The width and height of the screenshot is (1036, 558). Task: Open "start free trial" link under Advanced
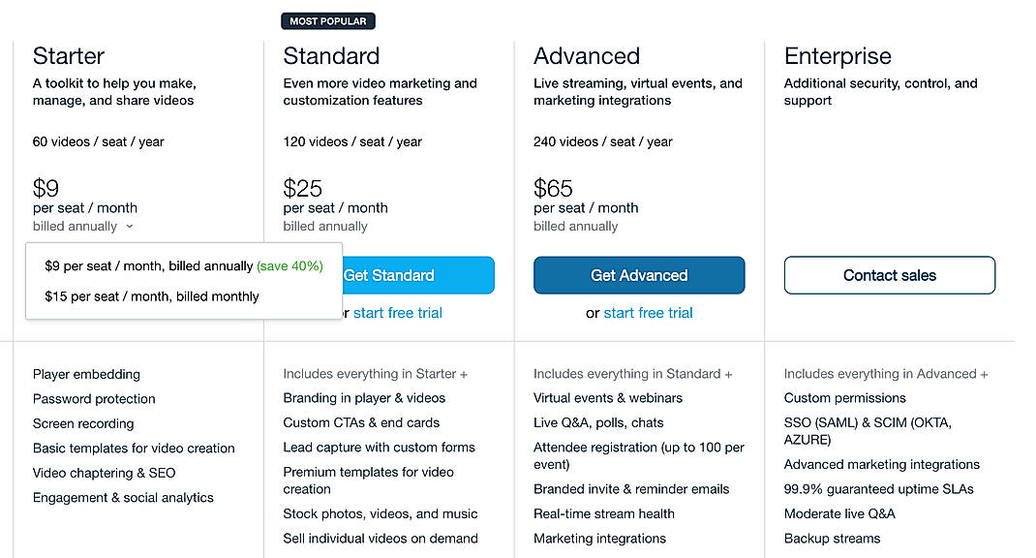click(x=648, y=313)
